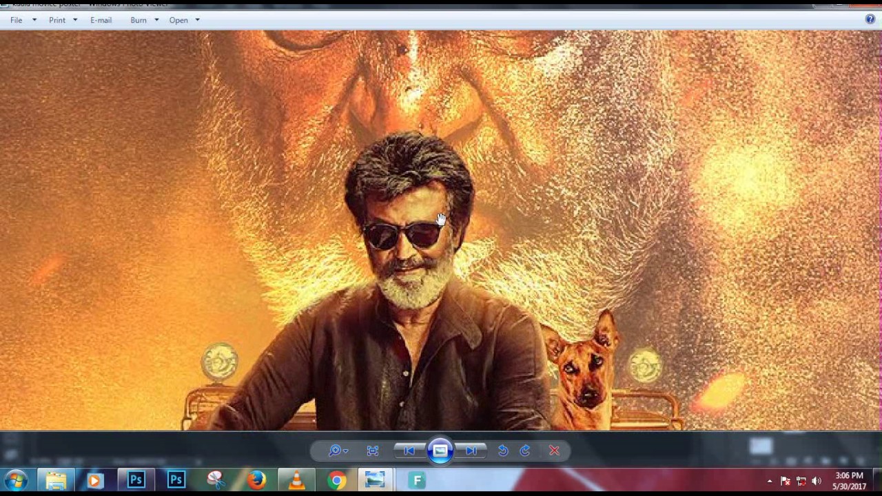This screenshot has width=882, height=496.
Task: Rotate the photo clockwise
Action: click(x=525, y=451)
